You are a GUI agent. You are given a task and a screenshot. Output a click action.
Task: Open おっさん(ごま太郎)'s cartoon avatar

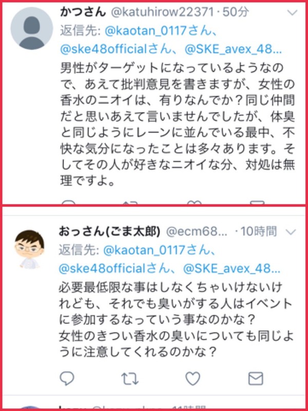(29, 250)
